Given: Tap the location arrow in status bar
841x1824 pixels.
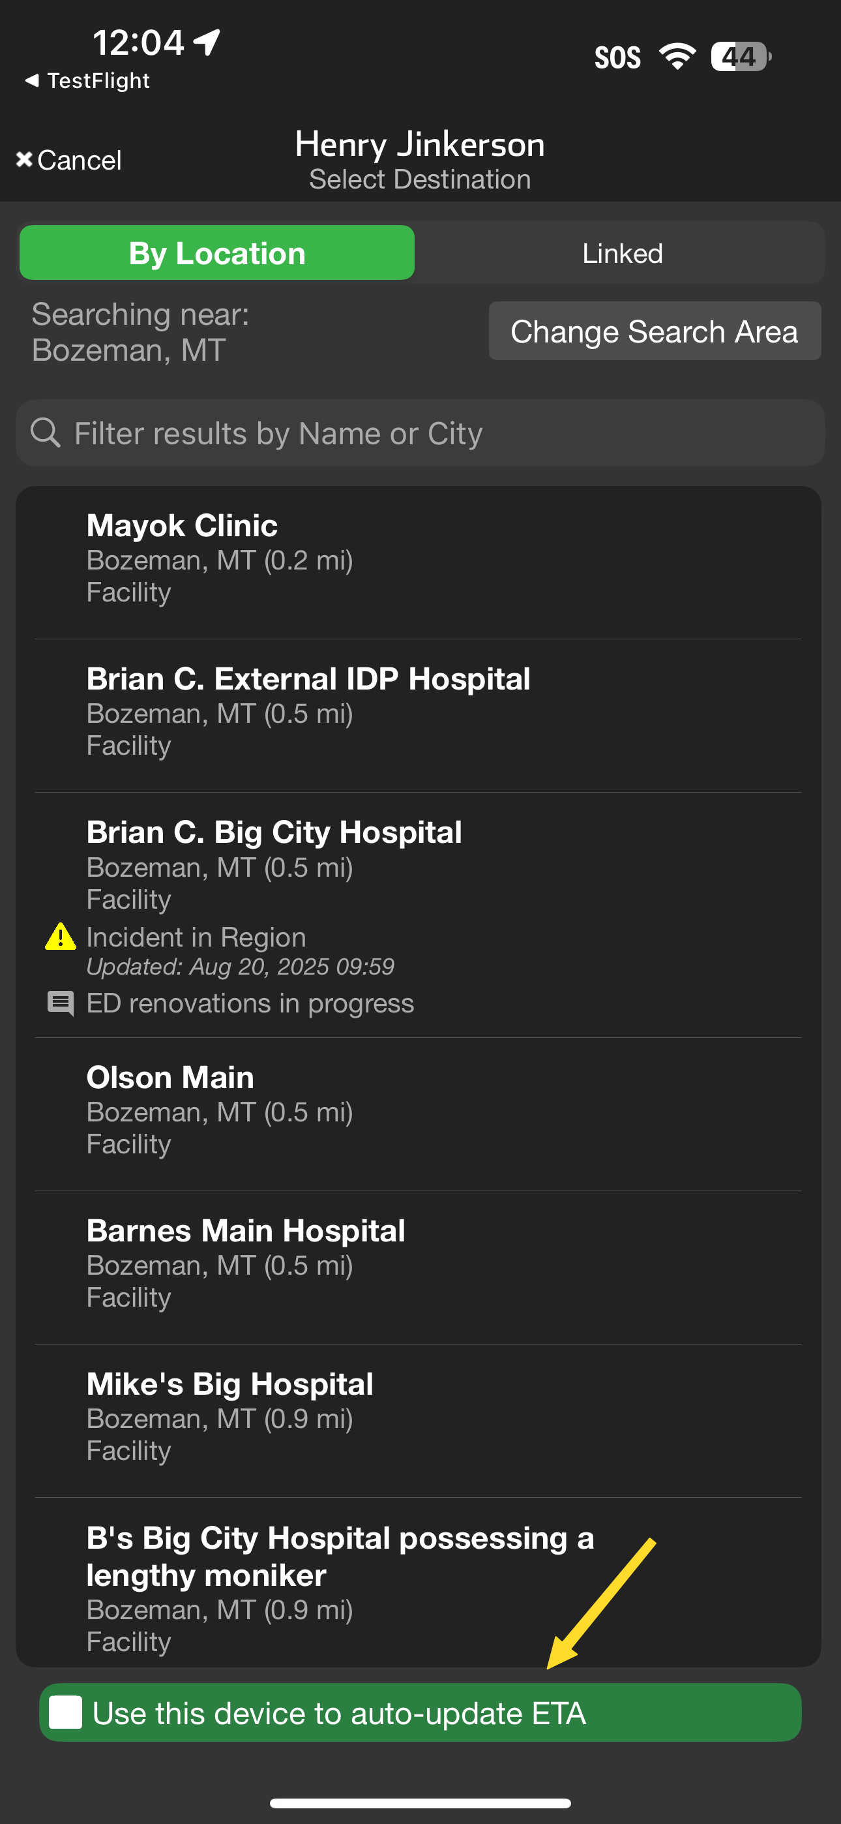Looking at the screenshot, I should click(x=207, y=42).
